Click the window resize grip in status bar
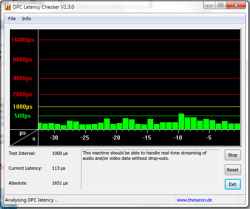 tap(243, 202)
